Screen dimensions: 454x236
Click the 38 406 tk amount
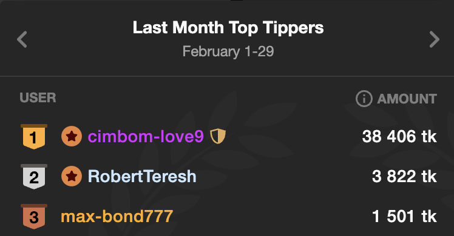[399, 136]
